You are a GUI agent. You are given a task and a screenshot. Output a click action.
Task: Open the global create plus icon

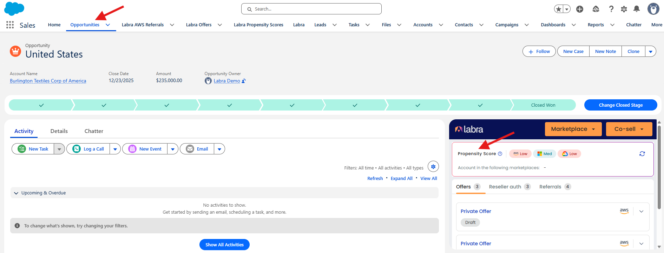click(x=580, y=9)
